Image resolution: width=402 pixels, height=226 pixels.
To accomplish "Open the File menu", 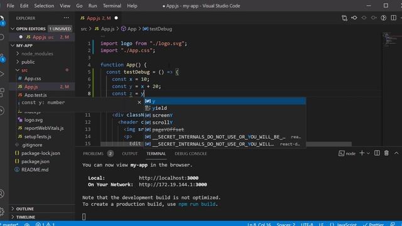I will (10, 6).
